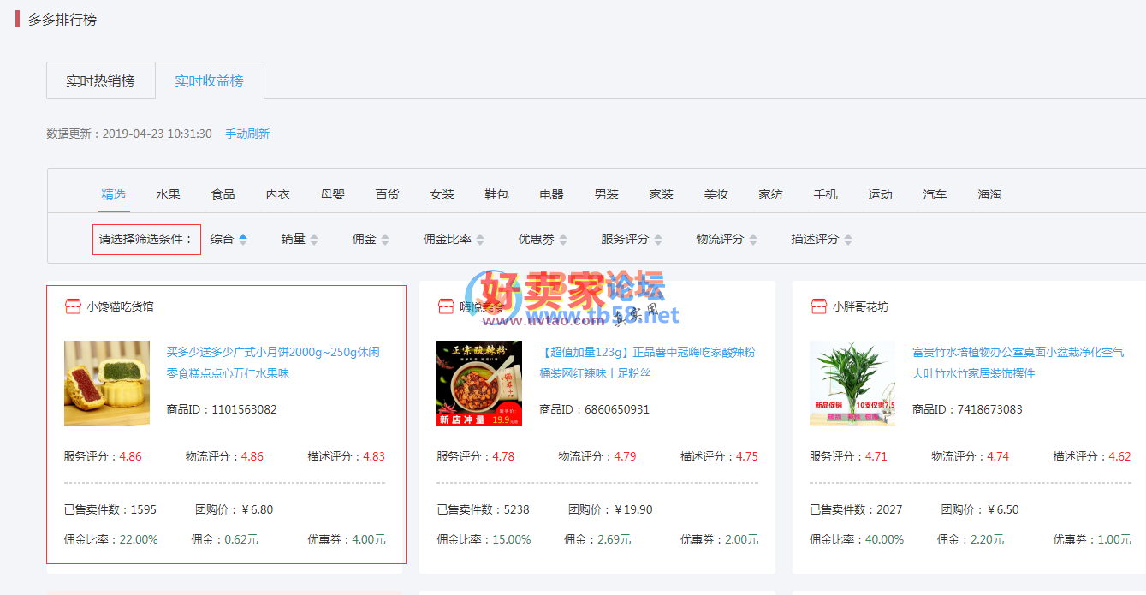Click shop icon beside 小馋猫吃货馆
Viewport: 1146px width, 595px height.
click(x=73, y=306)
